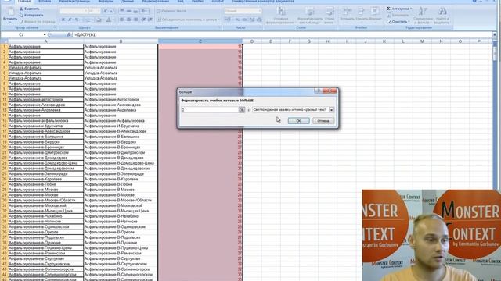Click the align right icon
This screenshot has height=281, width=501.
pyautogui.click(x=135, y=20)
